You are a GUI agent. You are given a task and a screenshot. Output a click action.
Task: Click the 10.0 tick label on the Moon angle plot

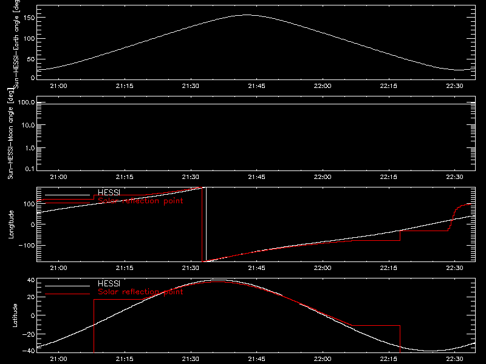28,126
